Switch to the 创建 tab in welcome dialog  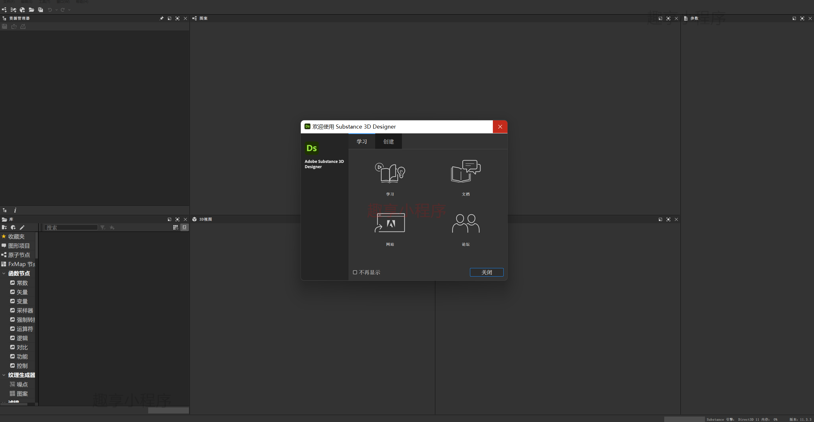(x=389, y=142)
